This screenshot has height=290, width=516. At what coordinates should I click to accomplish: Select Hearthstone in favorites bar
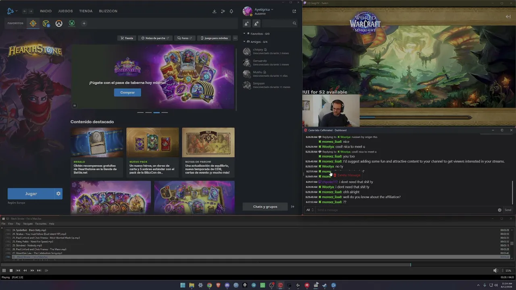click(33, 23)
